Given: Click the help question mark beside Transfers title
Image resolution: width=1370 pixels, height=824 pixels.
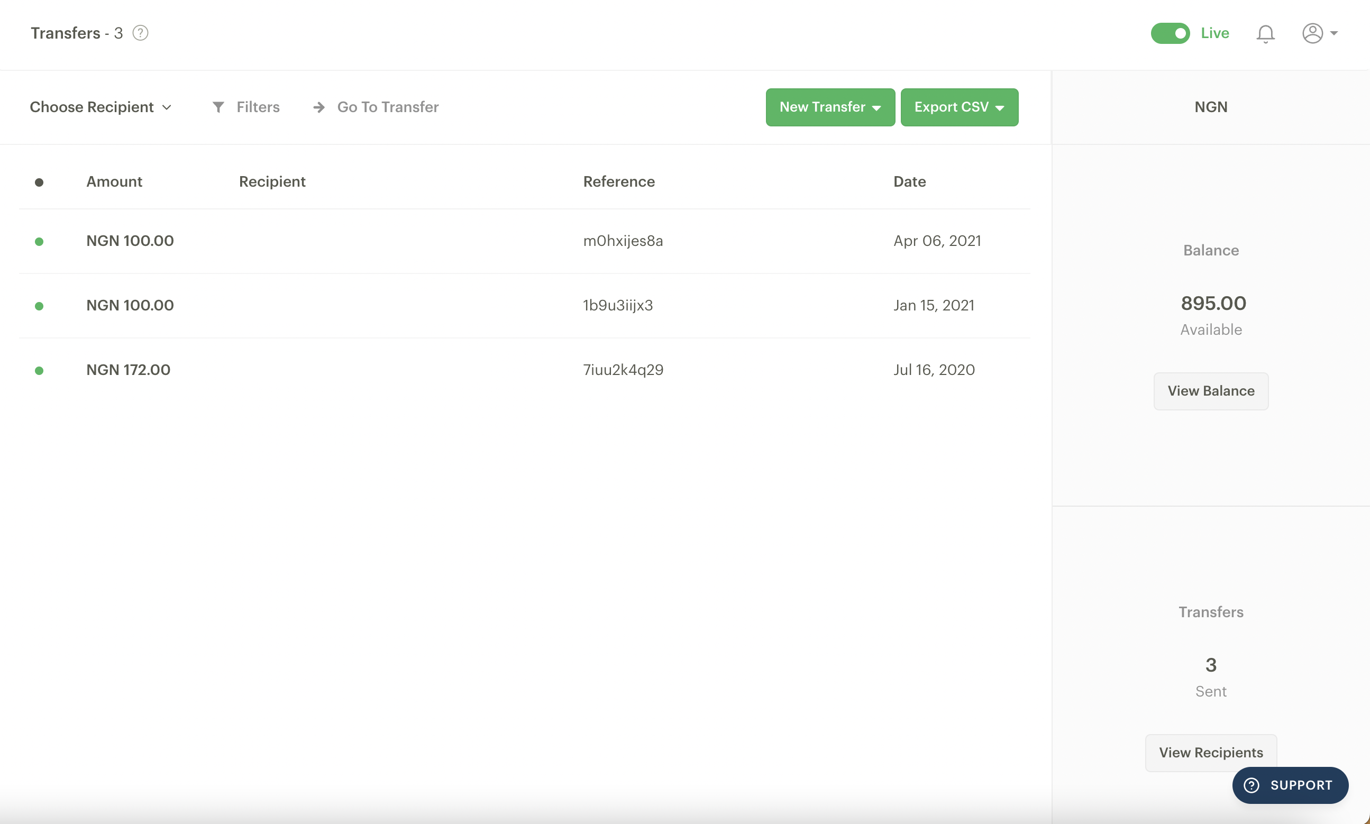Looking at the screenshot, I should [141, 33].
